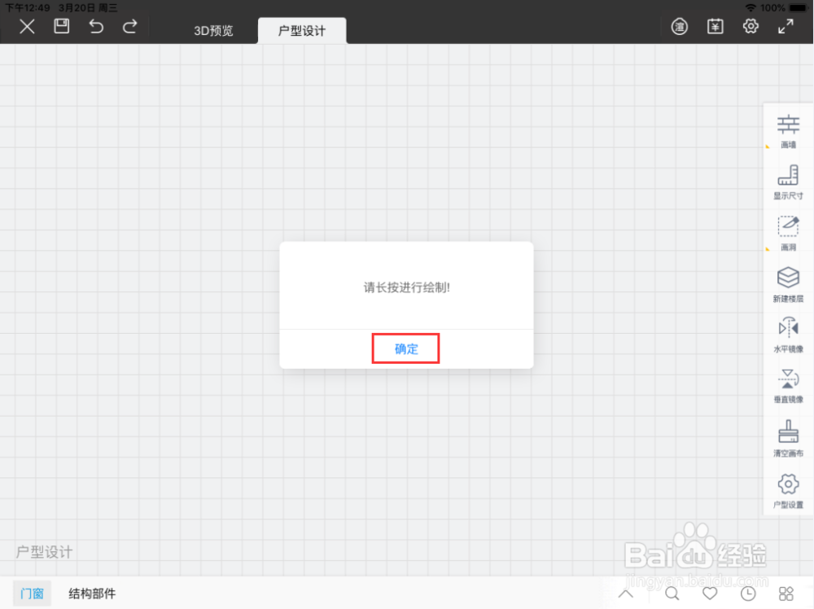Redo the last action
This screenshot has height=609, width=814.
pyautogui.click(x=129, y=26)
